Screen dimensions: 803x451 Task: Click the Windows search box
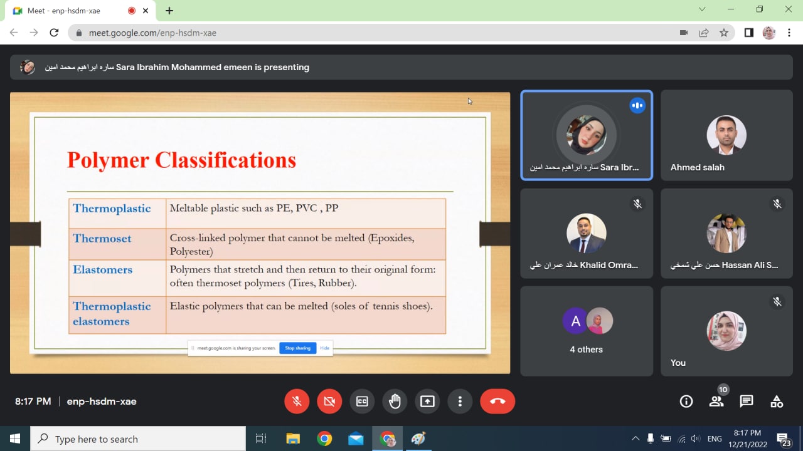138,439
